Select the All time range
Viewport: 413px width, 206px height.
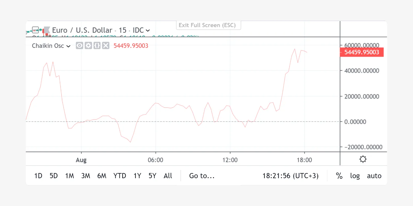(168, 176)
